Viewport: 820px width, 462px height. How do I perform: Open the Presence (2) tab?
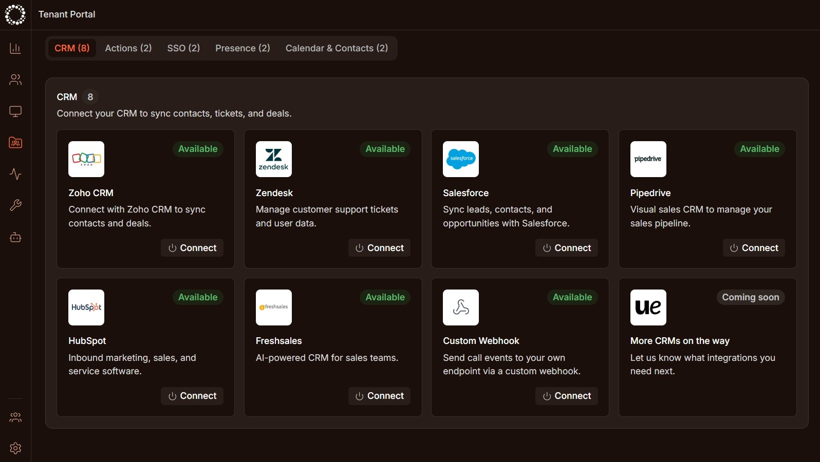coord(243,48)
